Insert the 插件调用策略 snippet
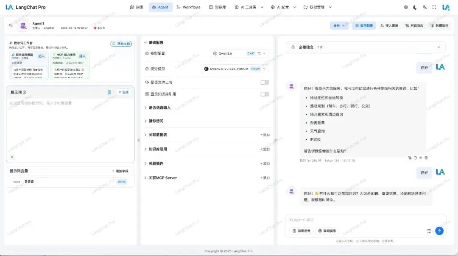This screenshot has height=256, width=458. click(42, 56)
